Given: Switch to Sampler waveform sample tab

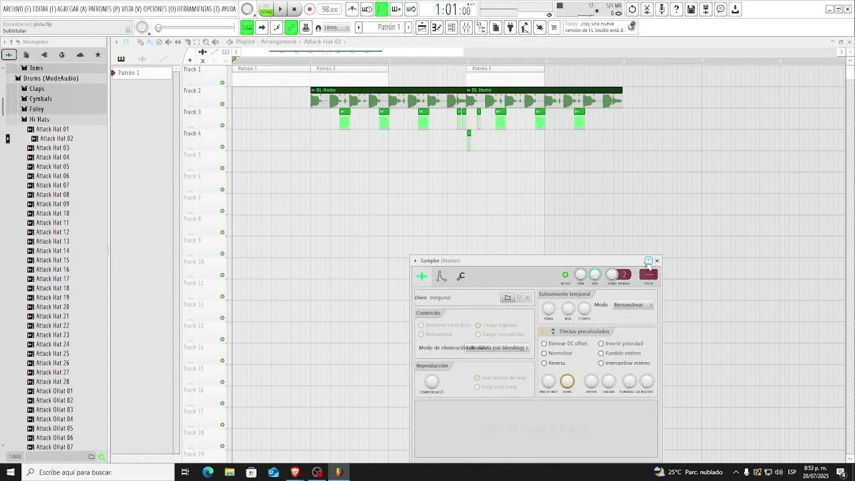Looking at the screenshot, I should click(422, 276).
